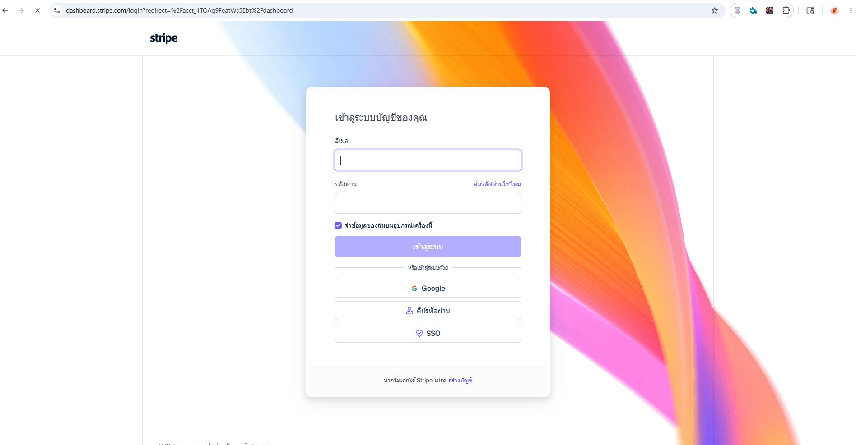Click the purple เข้าสู่ระบบ sign-in button
This screenshot has height=445, width=856.
pos(428,247)
